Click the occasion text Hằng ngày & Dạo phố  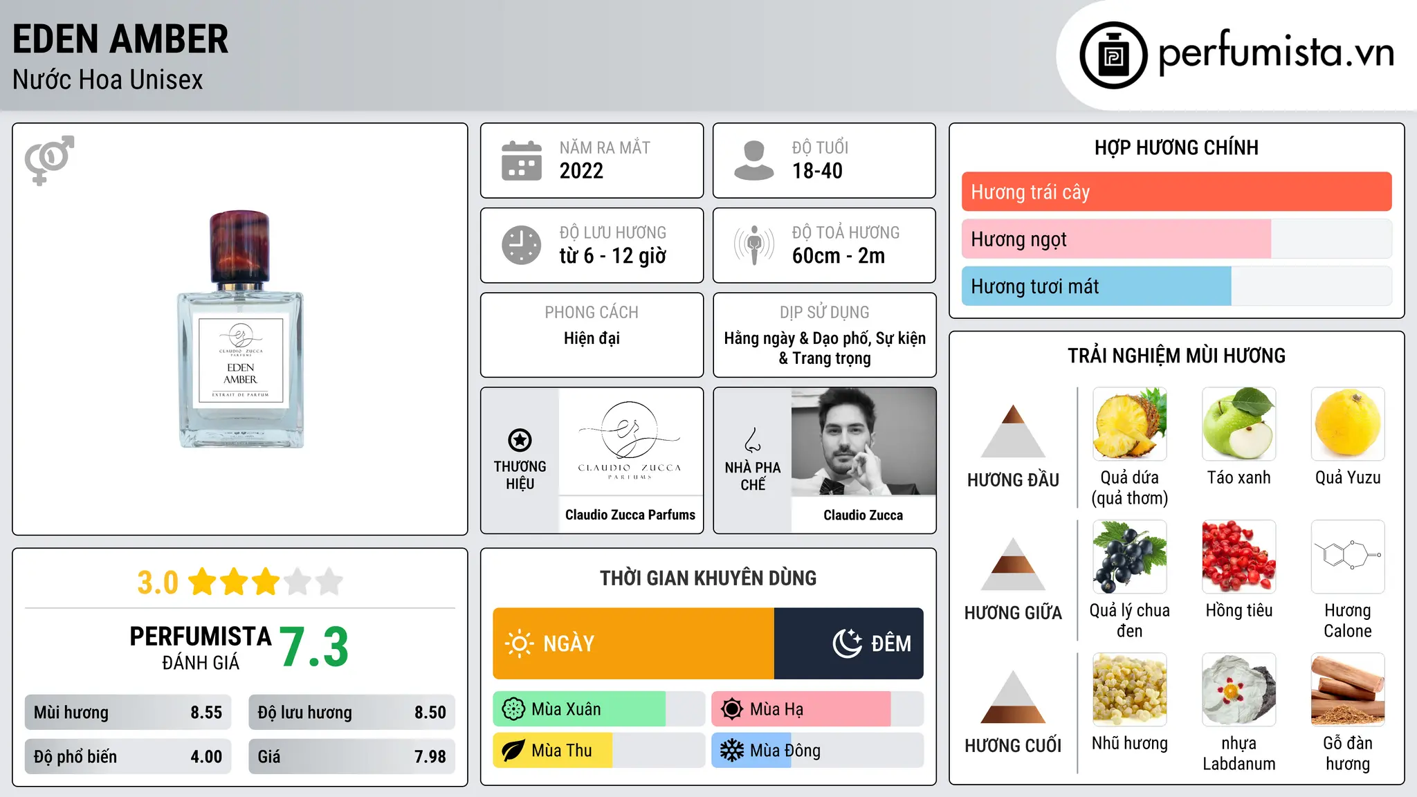[x=798, y=338]
